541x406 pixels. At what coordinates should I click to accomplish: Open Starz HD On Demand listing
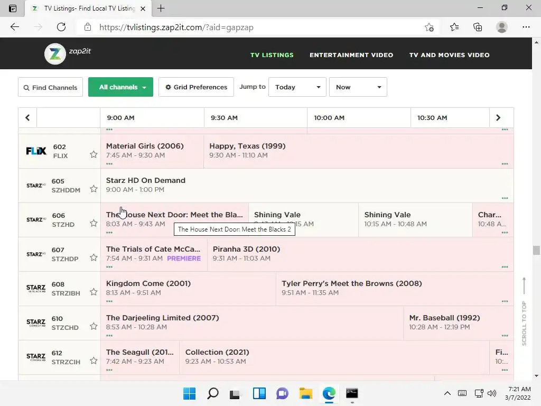pos(307,185)
